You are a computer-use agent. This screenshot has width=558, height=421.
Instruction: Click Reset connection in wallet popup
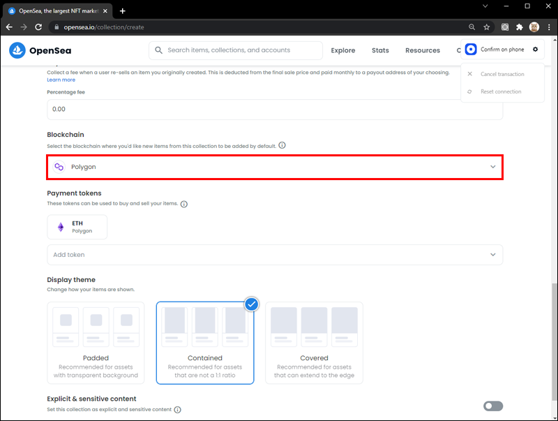tap(502, 91)
